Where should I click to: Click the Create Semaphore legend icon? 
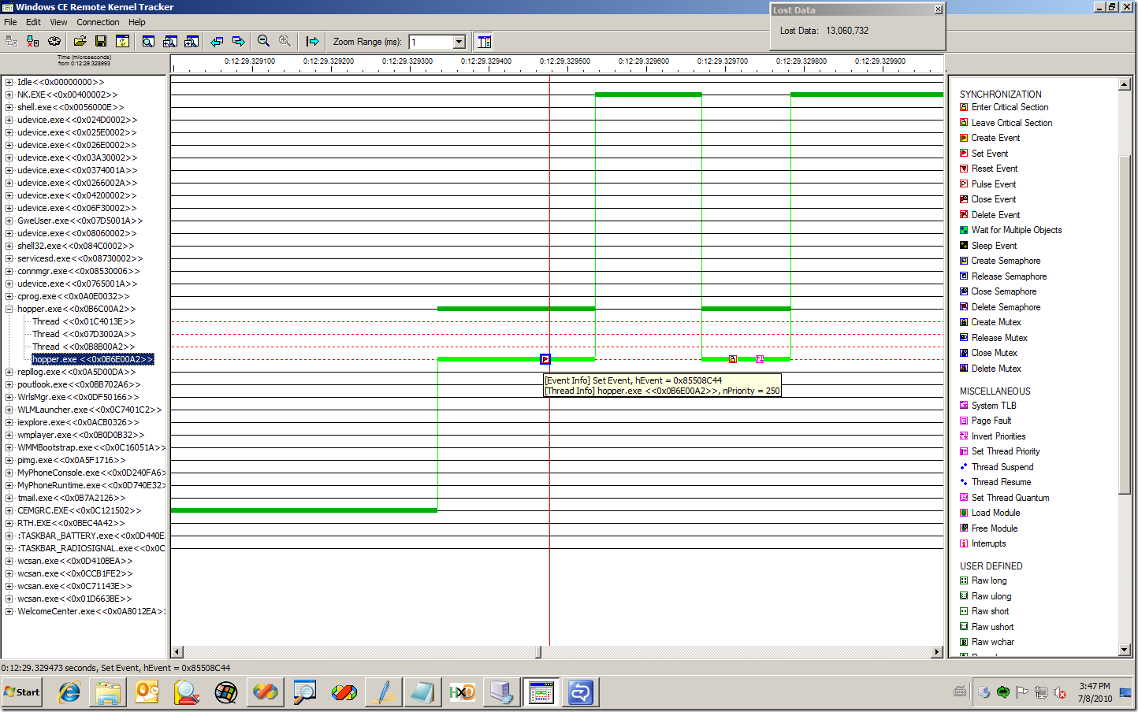click(x=964, y=261)
